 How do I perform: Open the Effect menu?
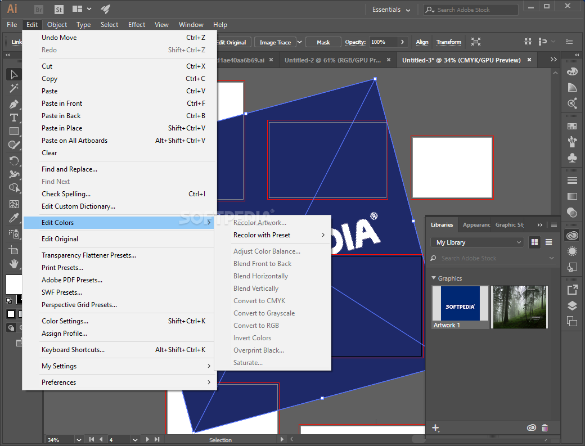coord(137,25)
